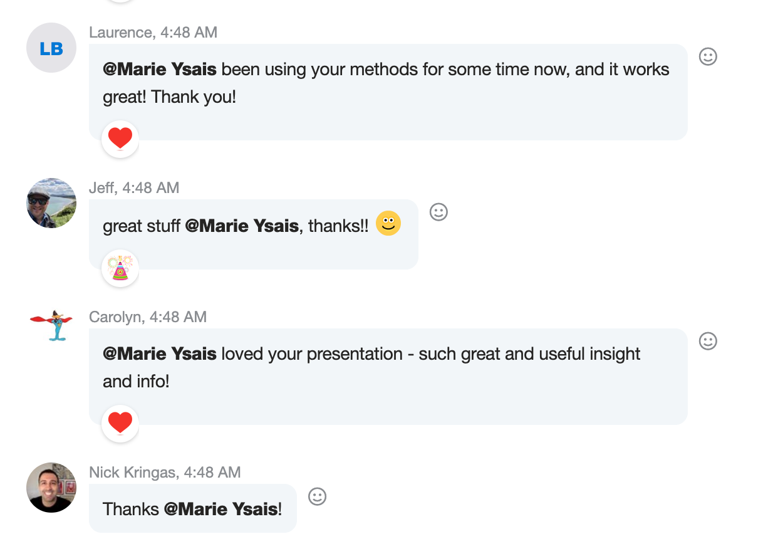
Task: Click Carolyn's cartoon duck avatar
Action: click(x=51, y=325)
